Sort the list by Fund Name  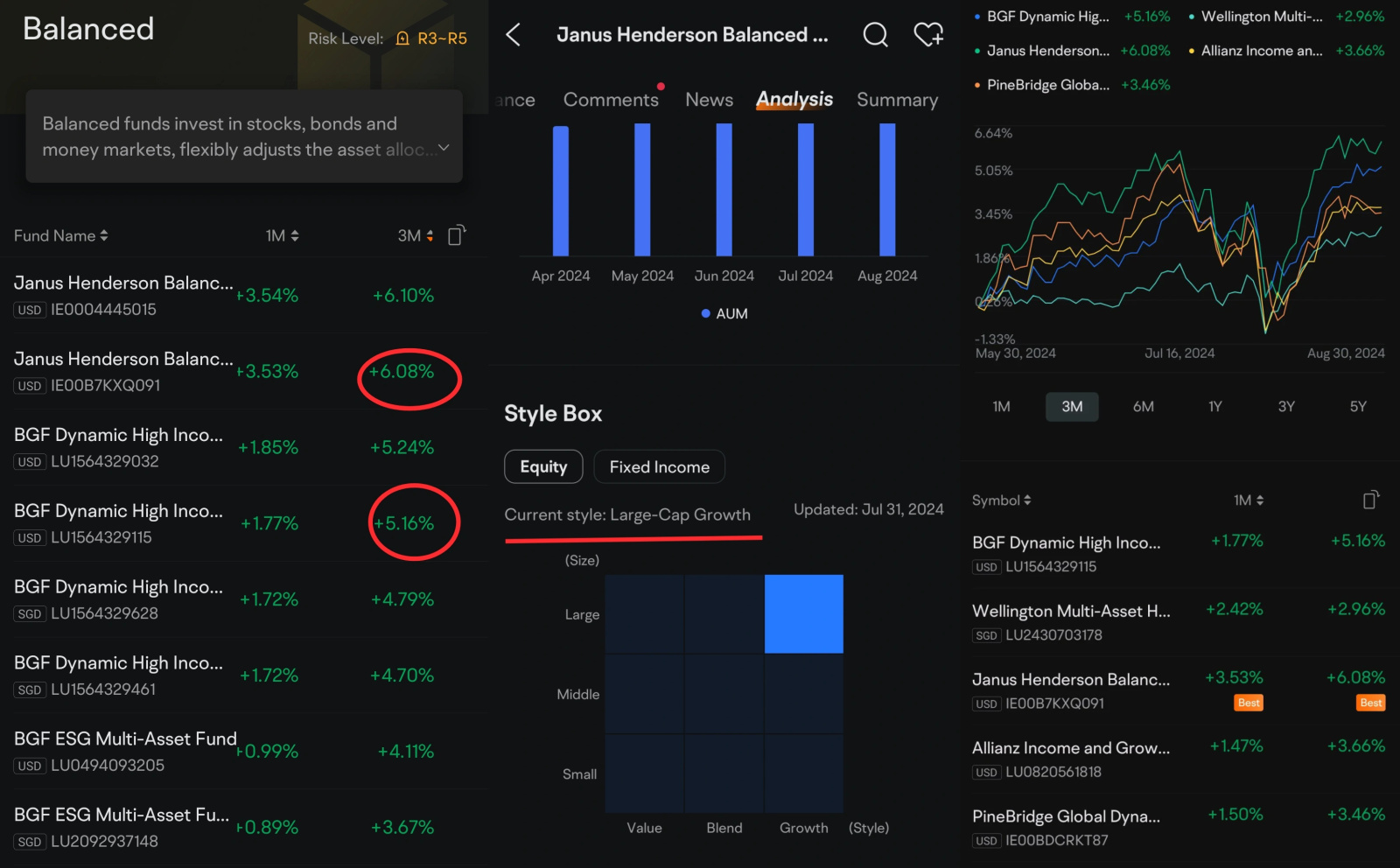(x=60, y=235)
